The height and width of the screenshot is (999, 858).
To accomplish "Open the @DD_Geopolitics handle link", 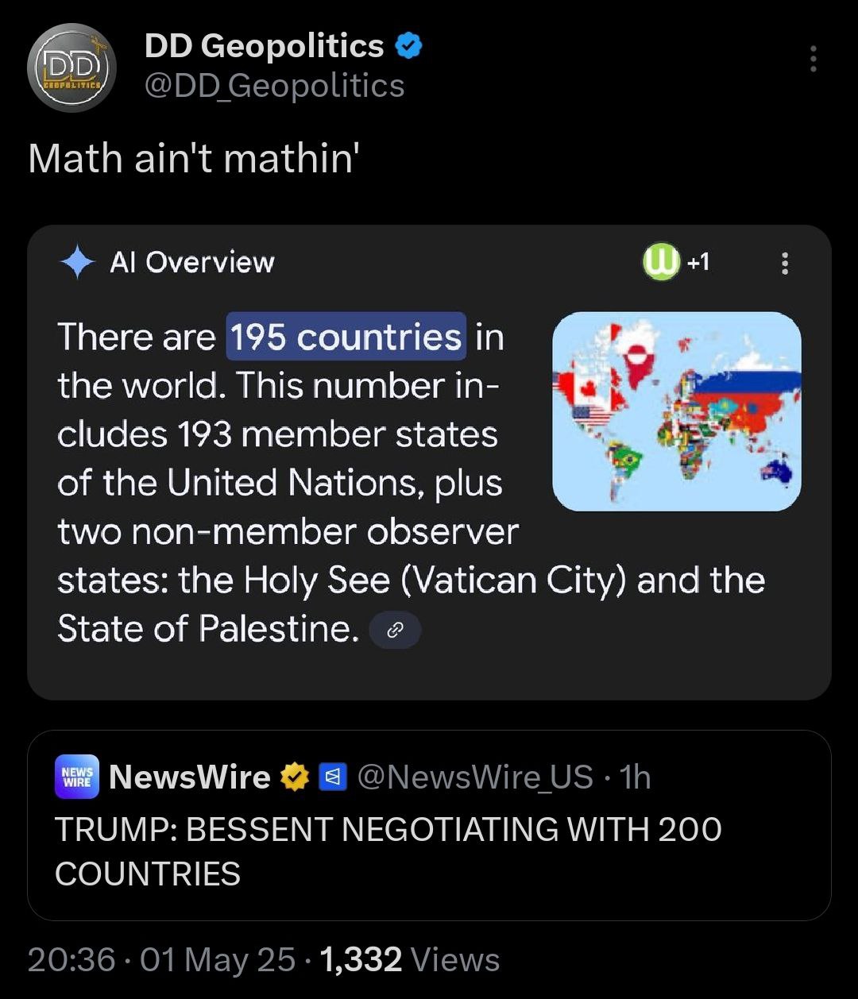I will 274,86.
